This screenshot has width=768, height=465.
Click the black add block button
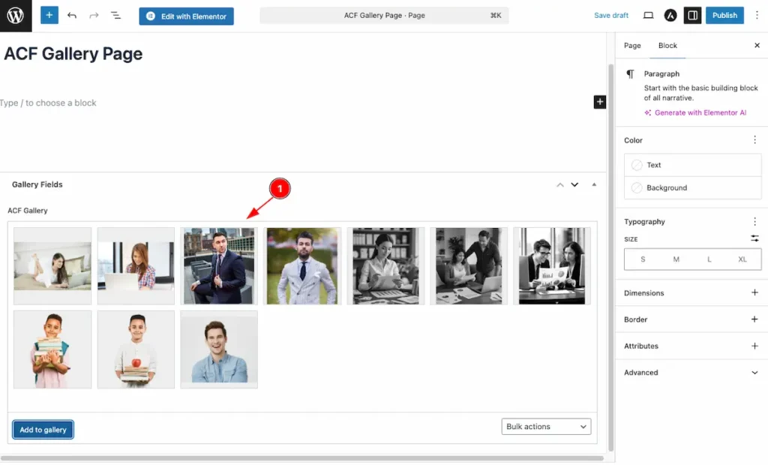[x=599, y=102]
